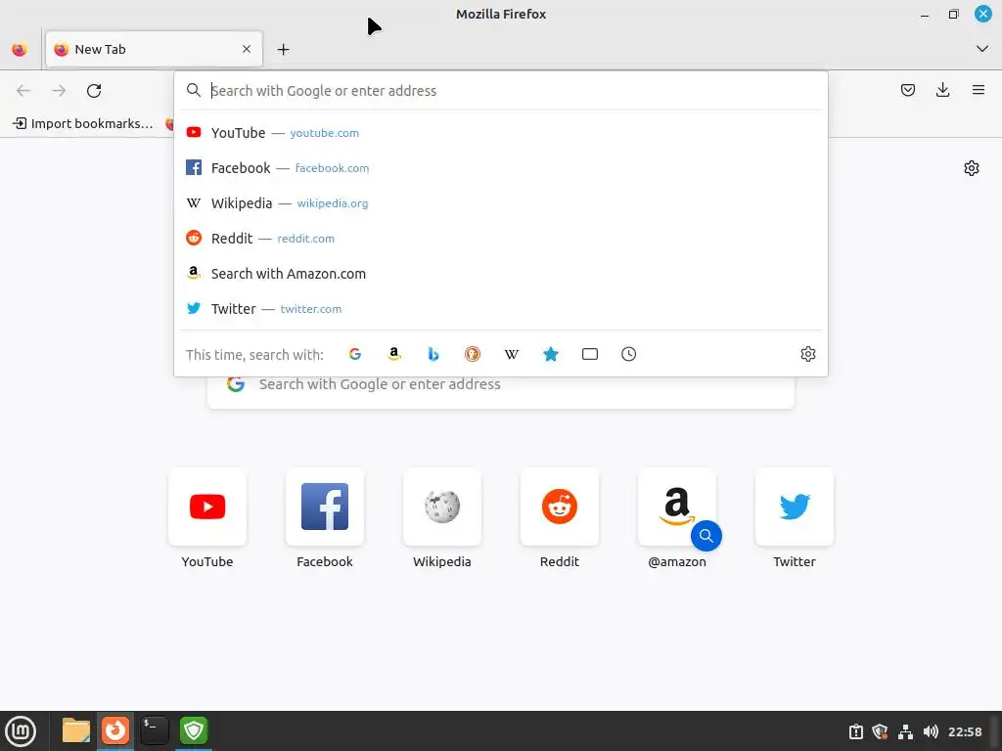Click the Back arrow in toolbar
The width and height of the screenshot is (1002, 751).
[23, 91]
